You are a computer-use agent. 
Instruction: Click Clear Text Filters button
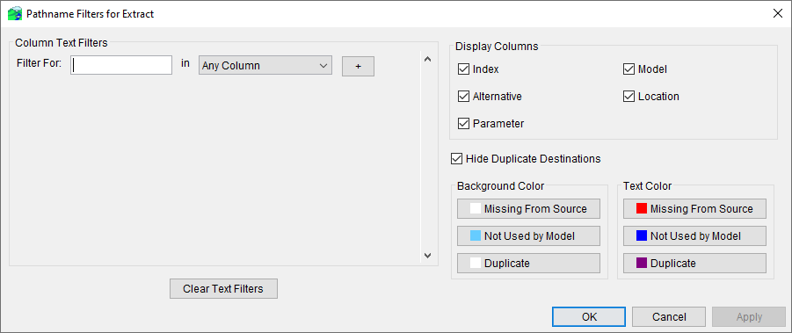tap(223, 289)
